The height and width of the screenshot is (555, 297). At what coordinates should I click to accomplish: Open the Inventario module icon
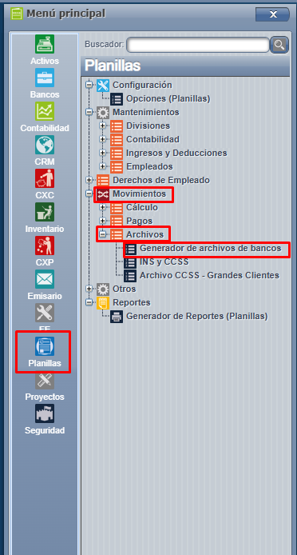(x=45, y=212)
